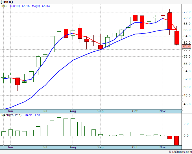This screenshot has width=192, height=154.
Task: Click Jun on the price chart date axis
Action: pos(10,111)
